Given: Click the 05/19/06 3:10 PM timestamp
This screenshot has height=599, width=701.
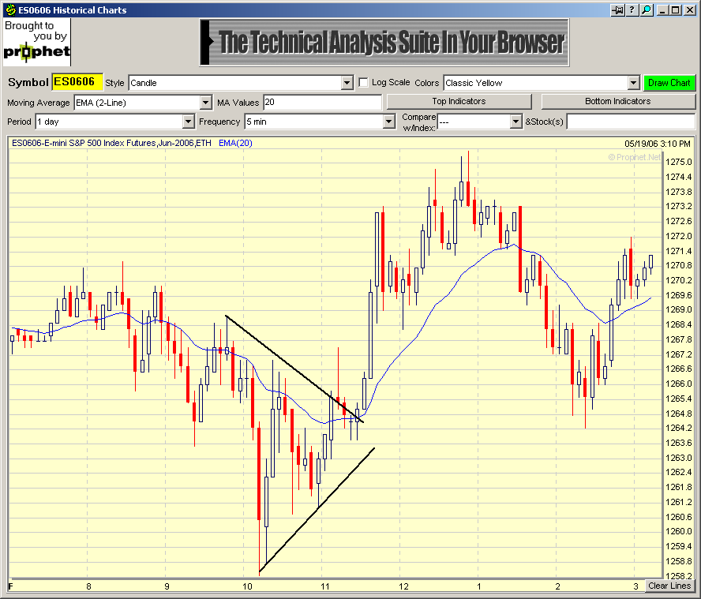Looking at the screenshot, I should click(658, 144).
